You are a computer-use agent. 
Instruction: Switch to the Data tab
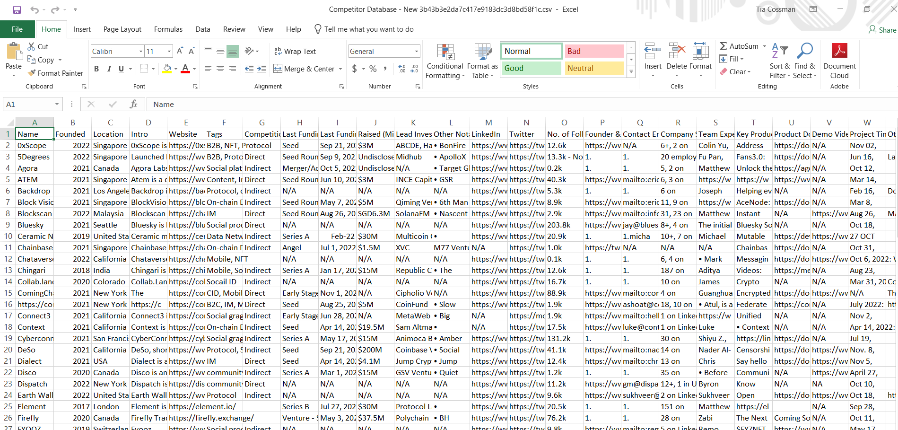[x=203, y=29]
